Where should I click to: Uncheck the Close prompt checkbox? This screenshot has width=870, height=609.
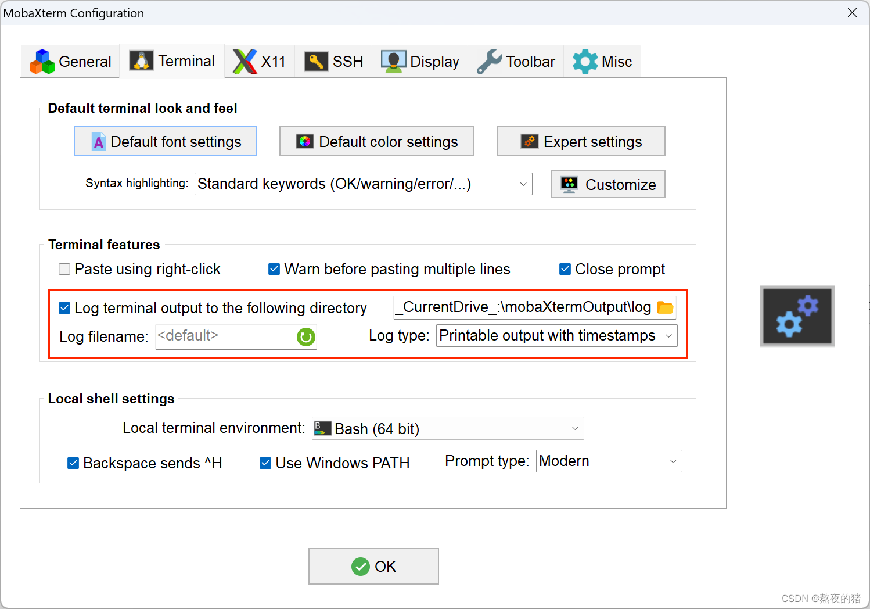click(565, 269)
